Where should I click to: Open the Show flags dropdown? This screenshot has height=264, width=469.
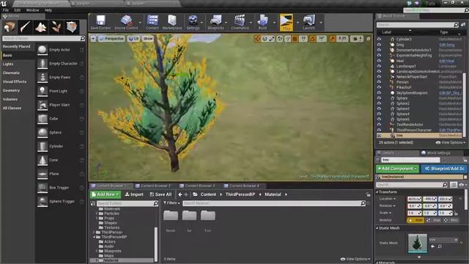148,39
